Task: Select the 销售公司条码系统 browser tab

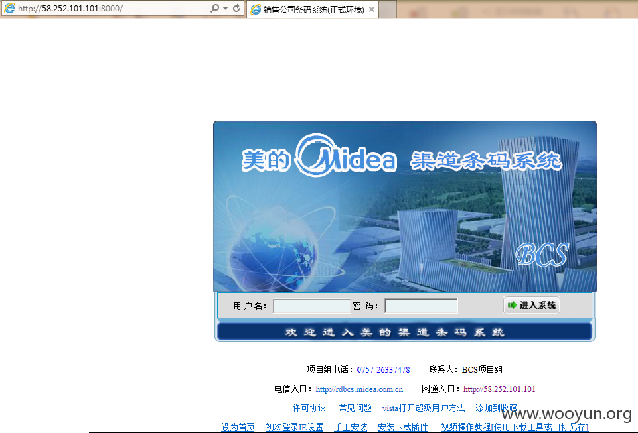Action: point(313,9)
